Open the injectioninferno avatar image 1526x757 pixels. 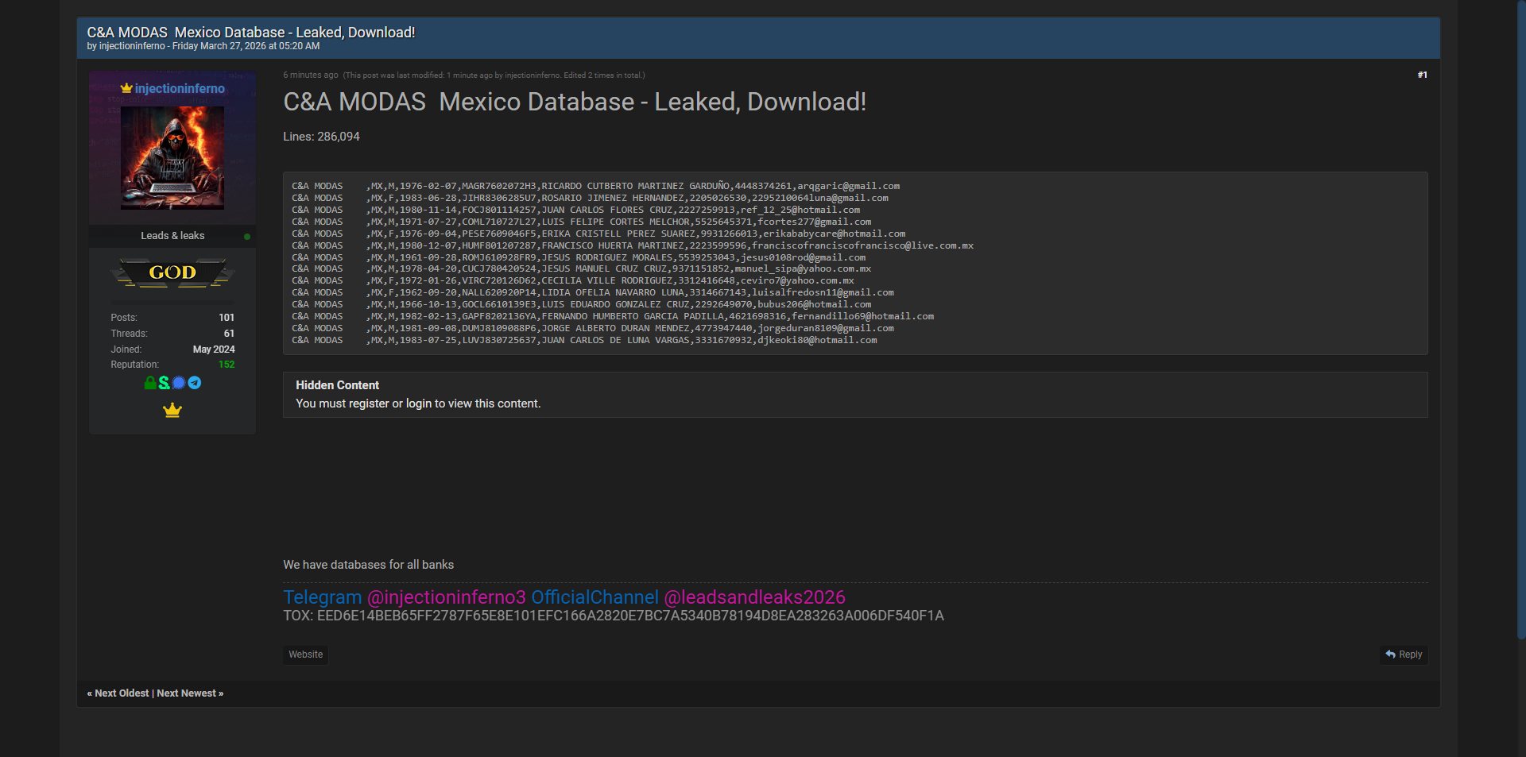pos(172,158)
